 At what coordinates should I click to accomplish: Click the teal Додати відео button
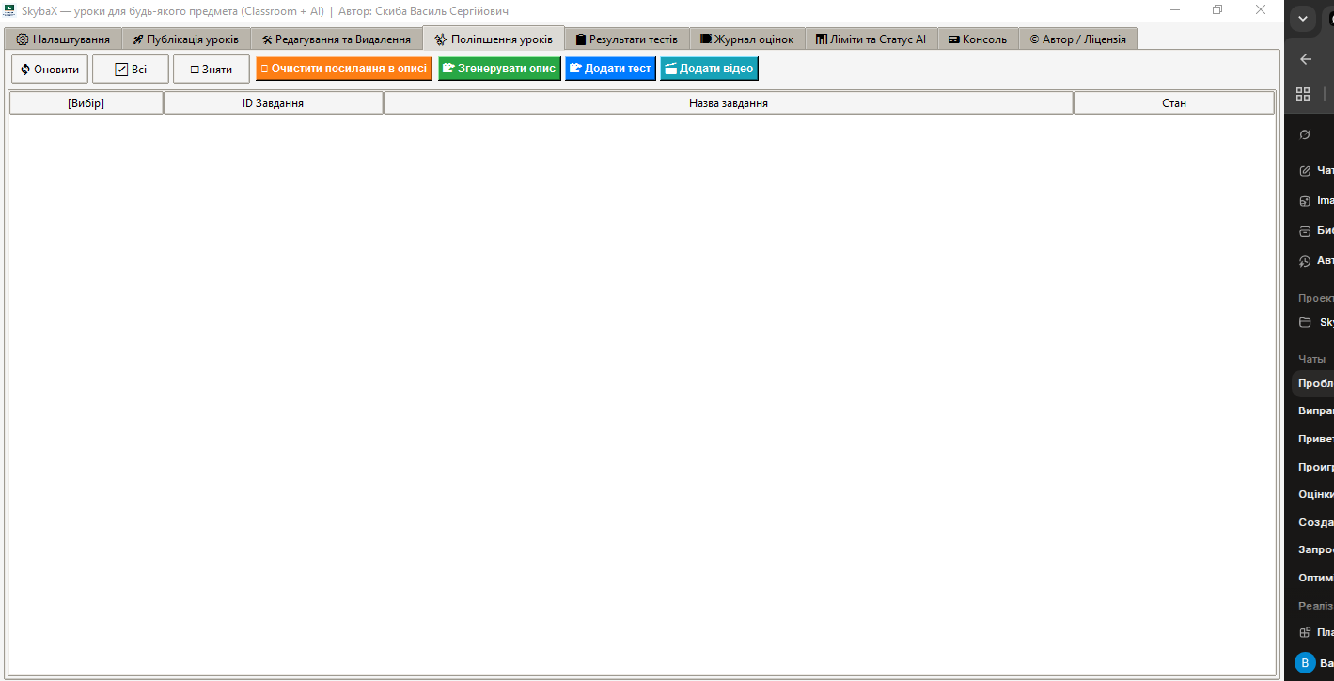pyautogui.click(x=709, y=69)
